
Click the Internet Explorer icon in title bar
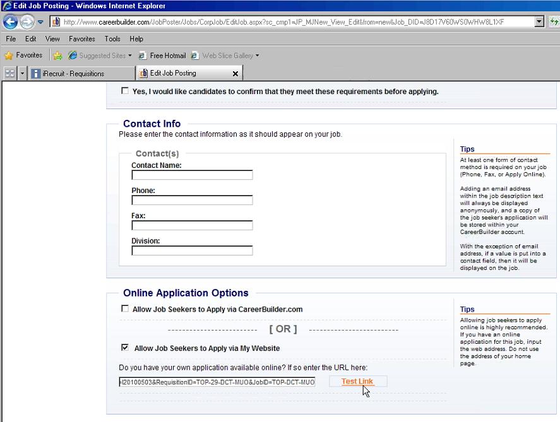pos(7,6)
